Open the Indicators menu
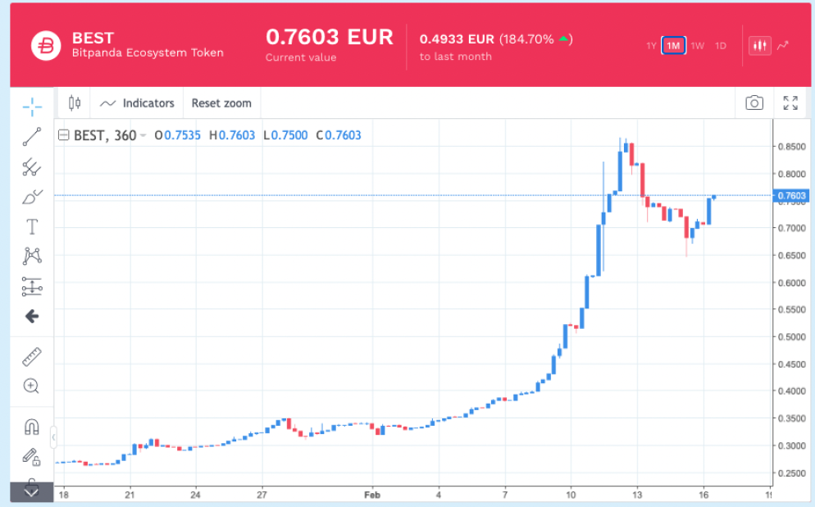 [x=137, y=103]
